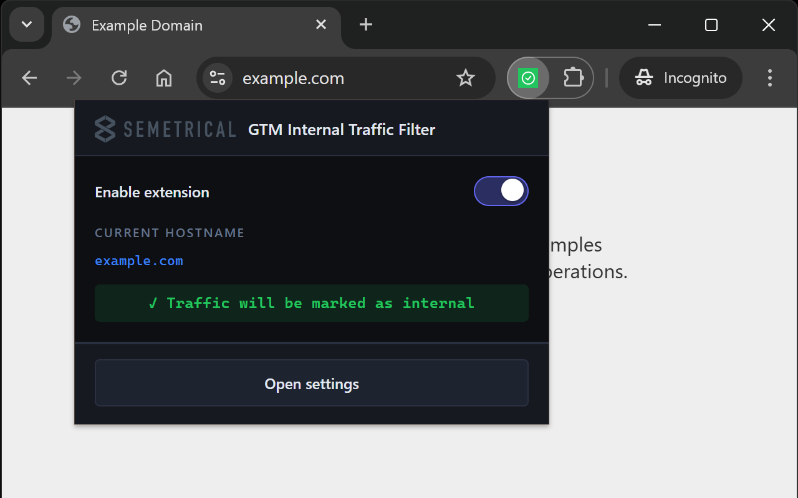Go forward to the next page

[x=74, y=78]
